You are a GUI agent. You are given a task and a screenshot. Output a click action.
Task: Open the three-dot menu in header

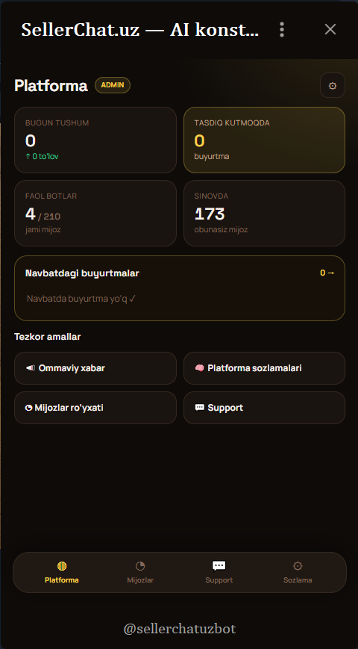pyautogui.click(x=282, y=29)
